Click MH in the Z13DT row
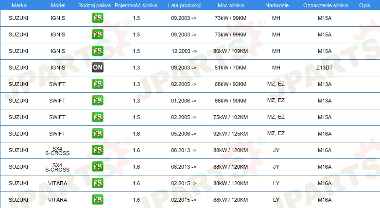 276,68
